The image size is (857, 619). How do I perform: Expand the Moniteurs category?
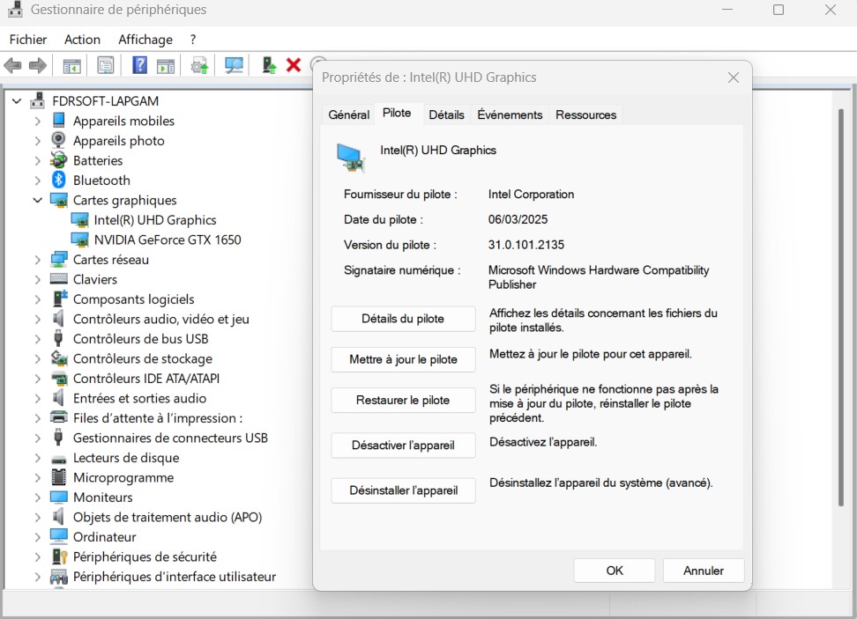pos(38,497)
